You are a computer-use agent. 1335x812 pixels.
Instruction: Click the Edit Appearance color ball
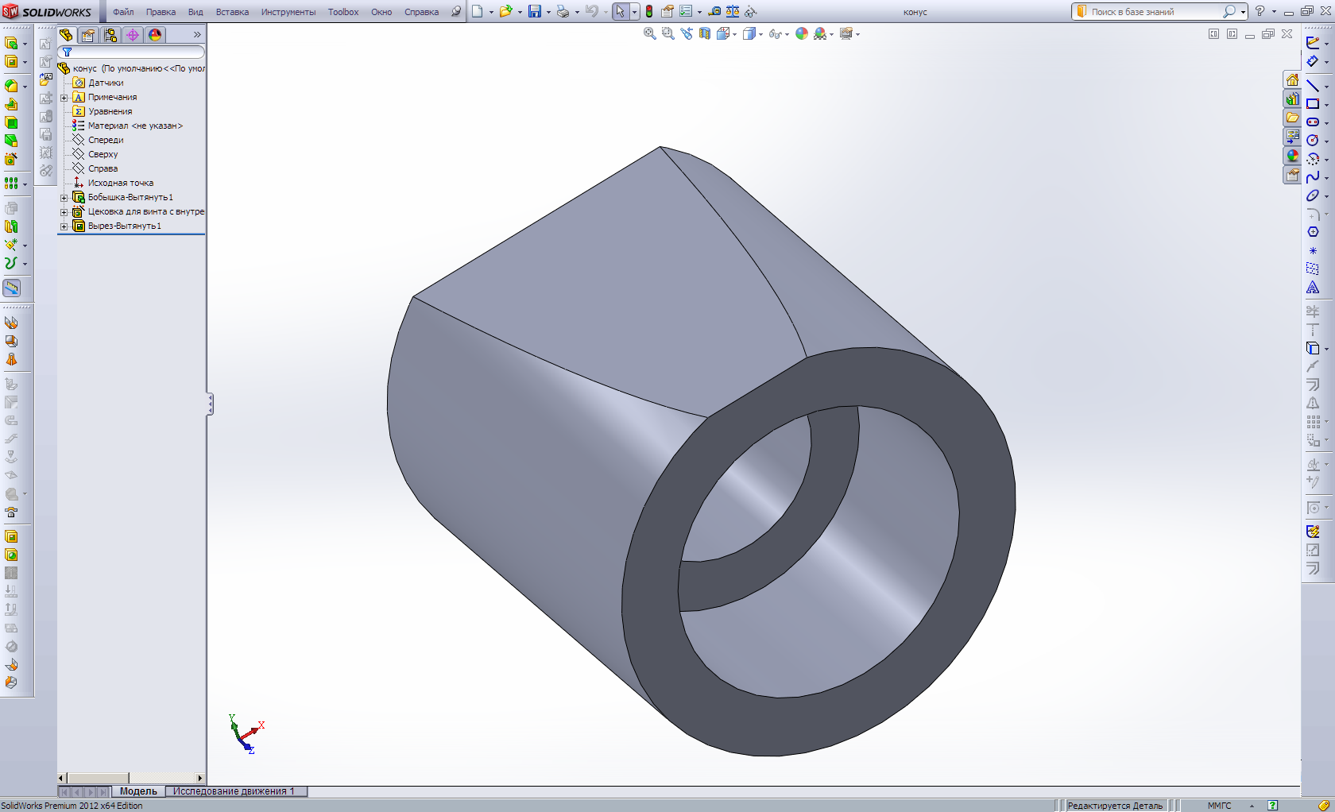click(802, 33)
